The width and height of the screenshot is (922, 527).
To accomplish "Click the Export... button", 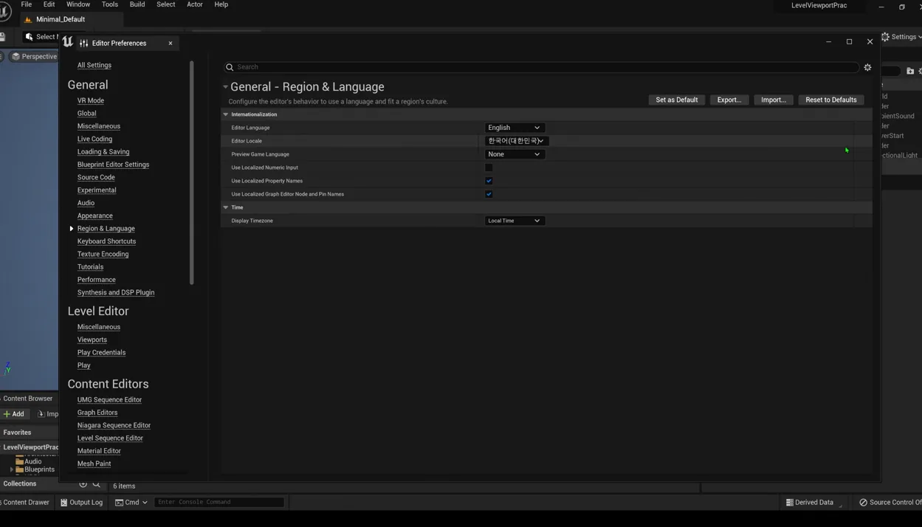I will point(729,100).
